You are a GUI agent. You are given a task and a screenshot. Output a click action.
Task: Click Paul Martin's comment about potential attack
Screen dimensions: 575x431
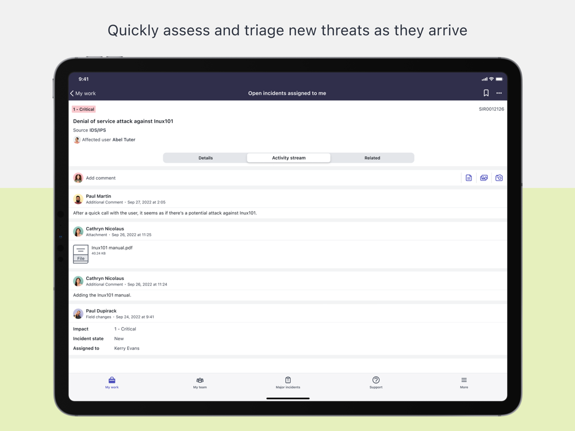tap(164, 213)
